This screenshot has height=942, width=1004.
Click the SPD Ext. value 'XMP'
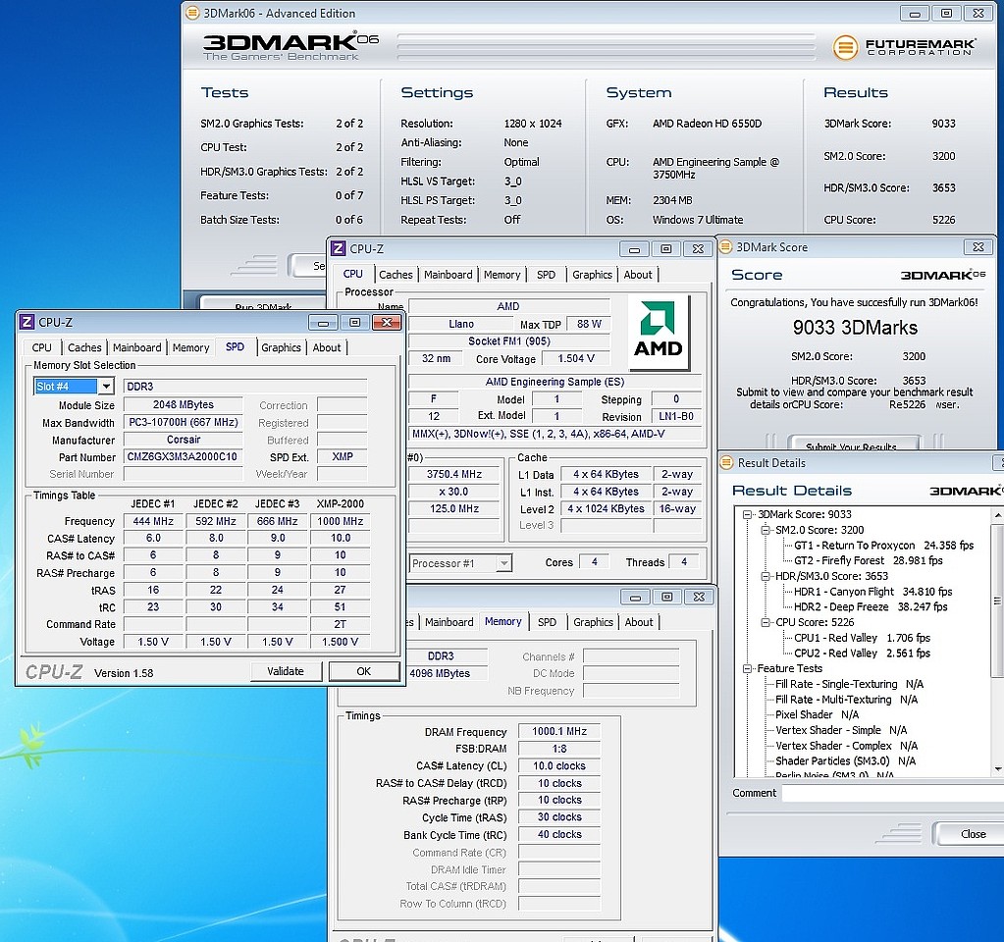(x=343, y=456)
